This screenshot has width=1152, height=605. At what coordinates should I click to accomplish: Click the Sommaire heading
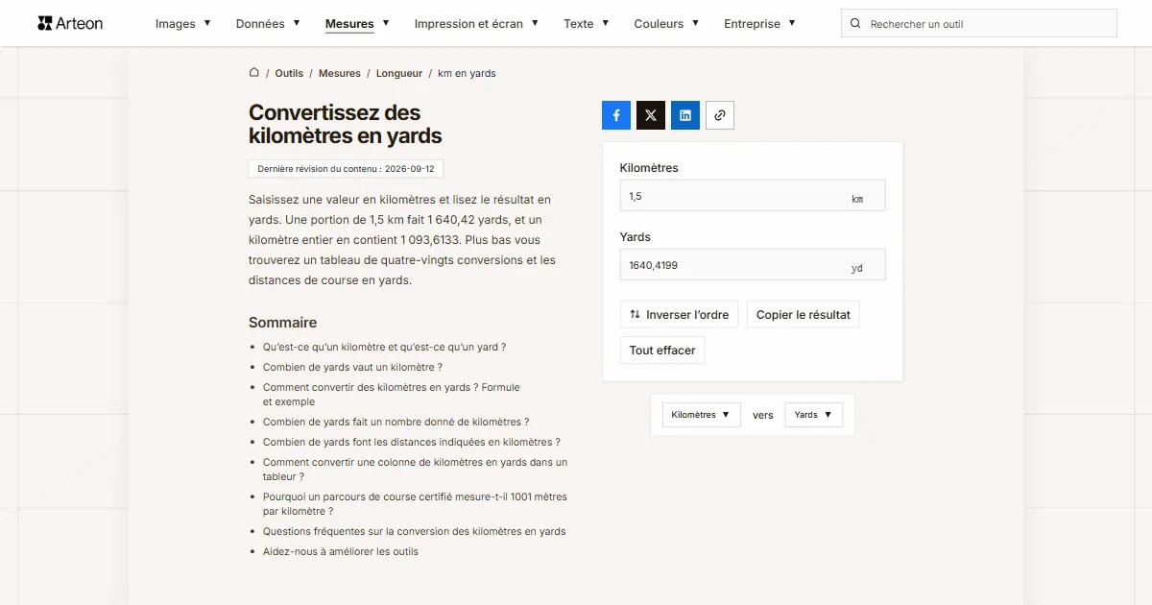[x=282, y=323]
